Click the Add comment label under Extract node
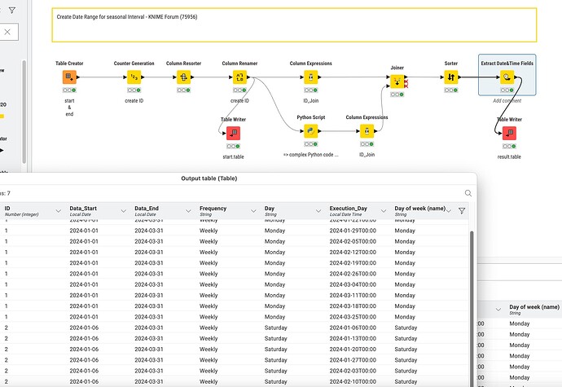The width and height of the screenshot is (562, 387). point(507,101)
